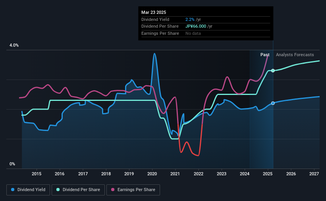Click the 4.0% y-axis label

14,46
